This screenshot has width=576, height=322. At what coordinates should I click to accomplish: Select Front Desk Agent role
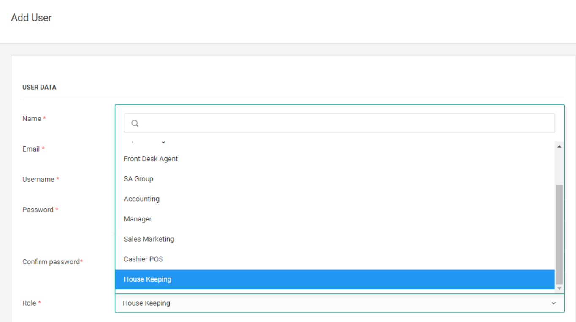pyautogui.click(x=335, y=159)
